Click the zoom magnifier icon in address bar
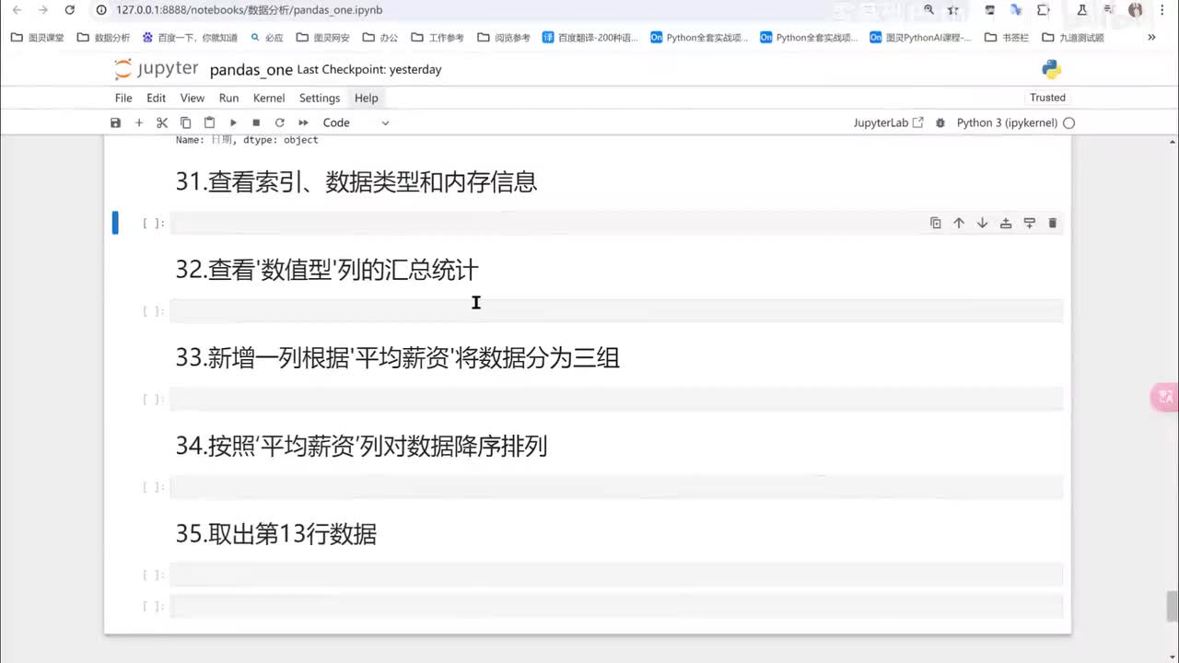The image size is (1179, 663). coord(929,10)
